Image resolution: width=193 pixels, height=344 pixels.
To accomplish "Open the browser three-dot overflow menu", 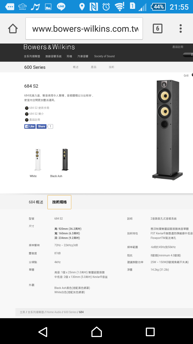I will tap(181, 28).
